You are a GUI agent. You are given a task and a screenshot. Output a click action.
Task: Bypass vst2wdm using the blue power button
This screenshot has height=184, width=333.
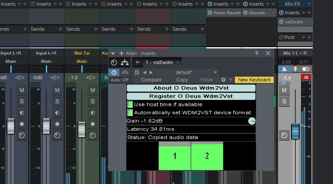[x=114, y=73]
